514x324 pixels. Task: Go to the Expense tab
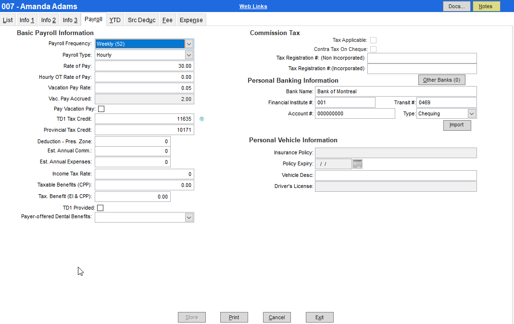click(191, 20)
